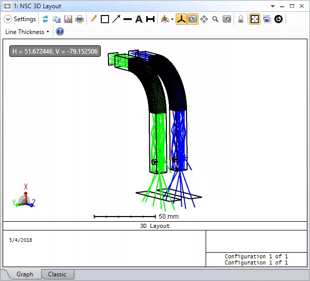Select the rectangle draw tool
The height and width of the screenshot is (281, 310).
coord(105,19)
